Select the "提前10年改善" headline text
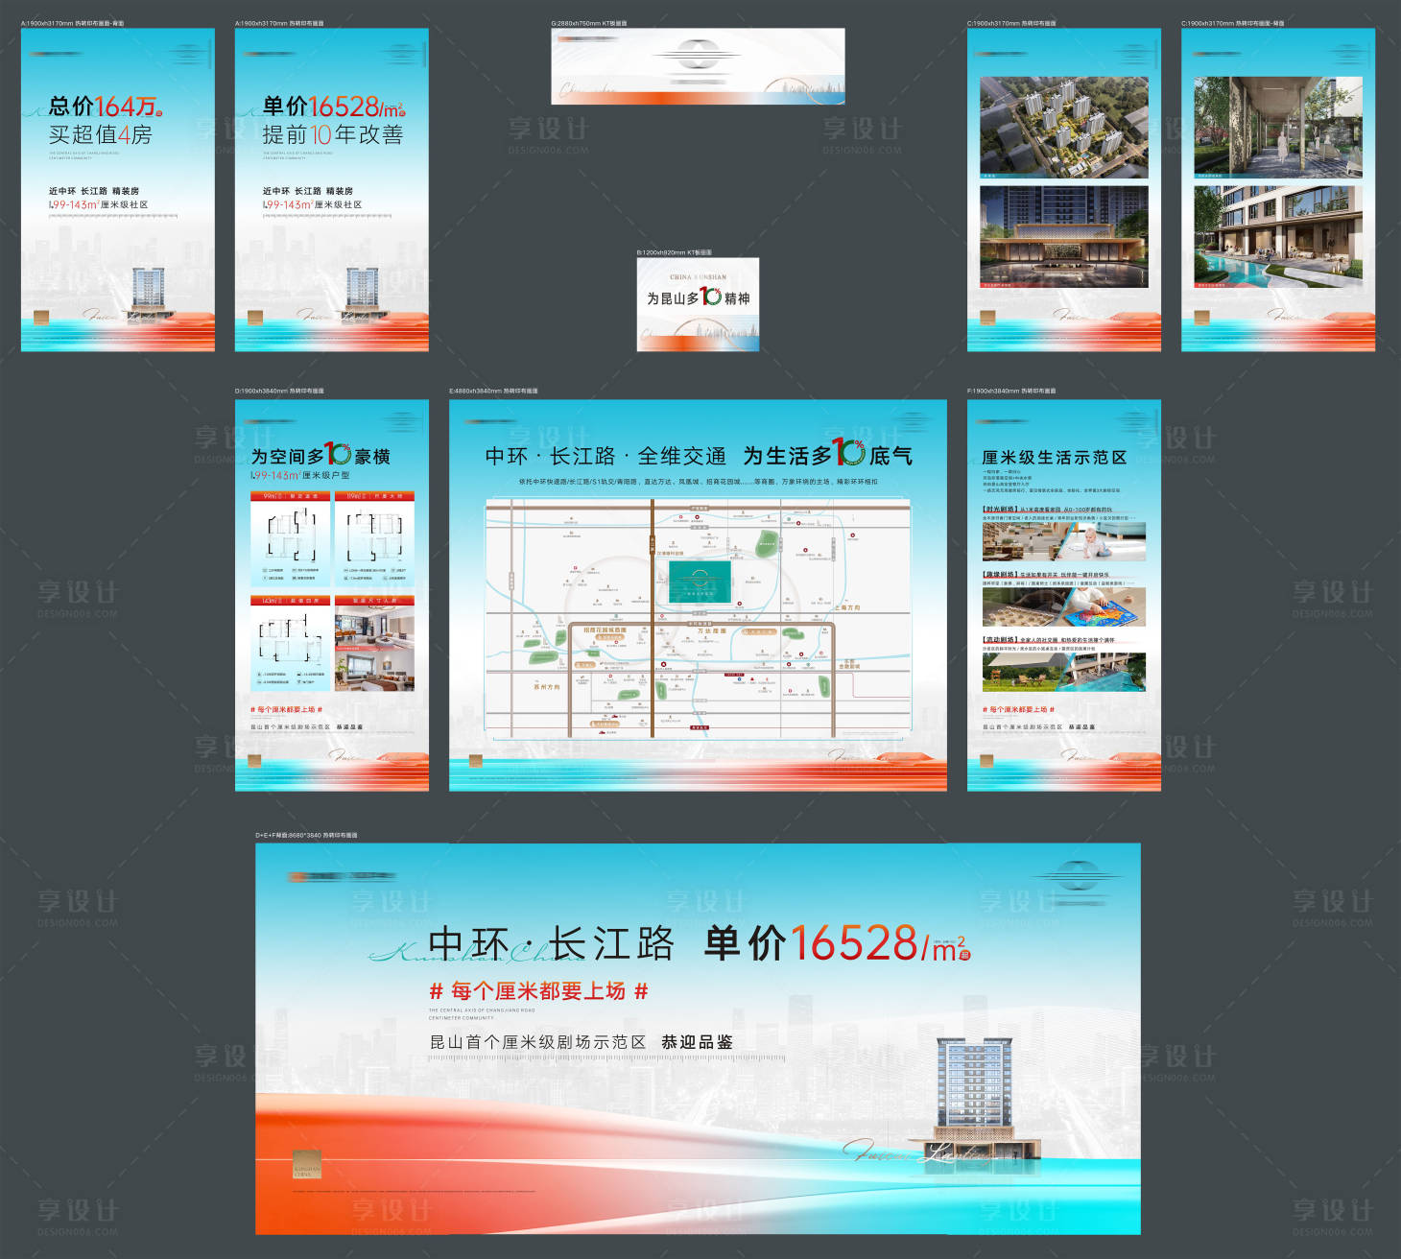The height and width of the screenshot is (1259, 1401). point(332,135)
